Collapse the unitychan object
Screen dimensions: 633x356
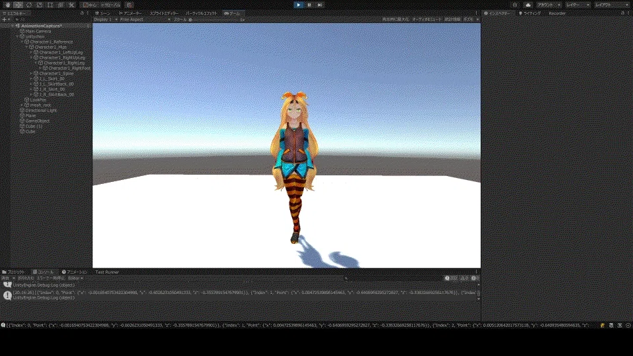(x=17, y=37)
